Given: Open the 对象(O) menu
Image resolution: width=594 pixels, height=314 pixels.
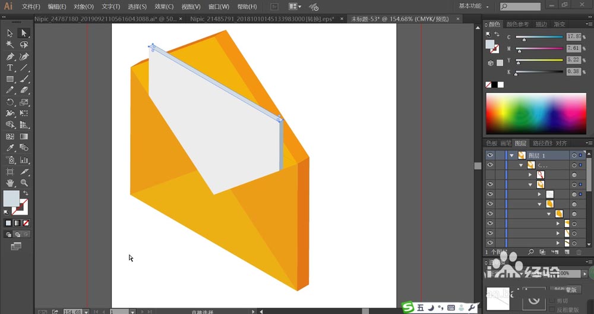Looking at the screenshot, I should click(84, 7).
